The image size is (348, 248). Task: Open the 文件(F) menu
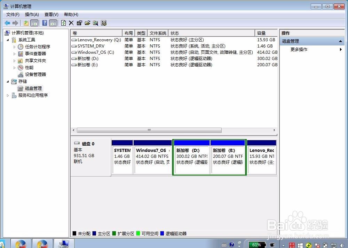pos(13,15)
